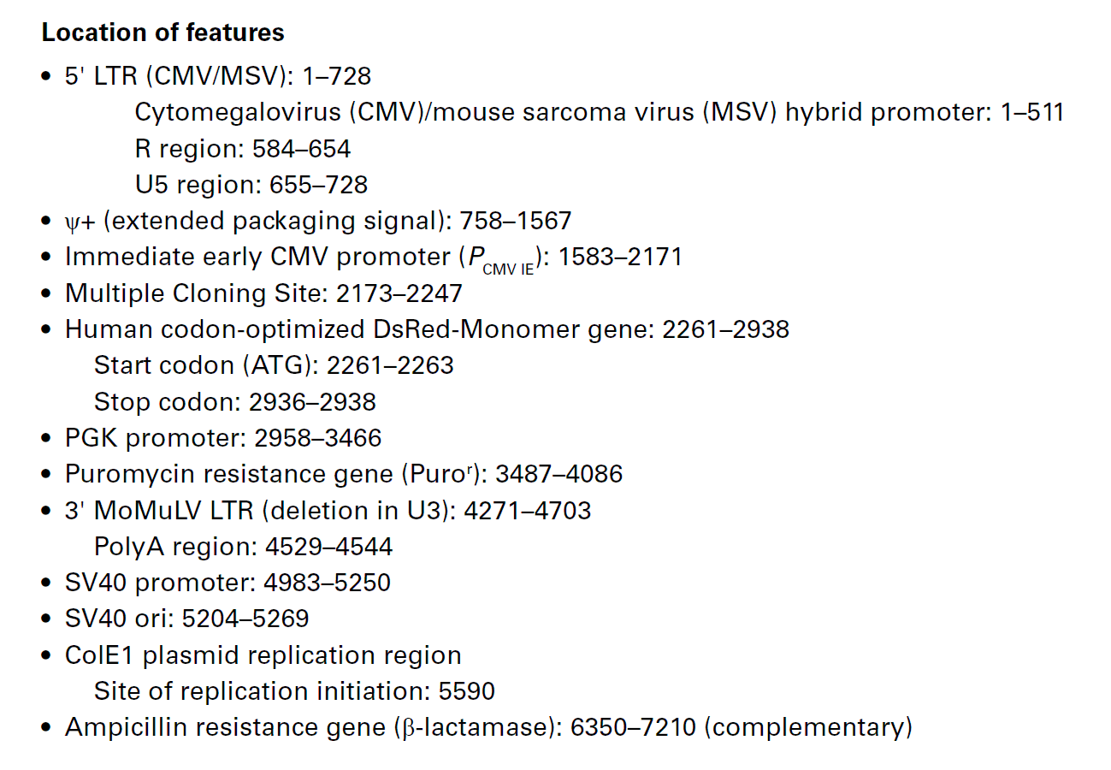Viewport: 1111px width, 770px height.
Task: Click the SV40 promoter: 4983–5250 entry
Action: pyautogui.click(x=228, y=583)
